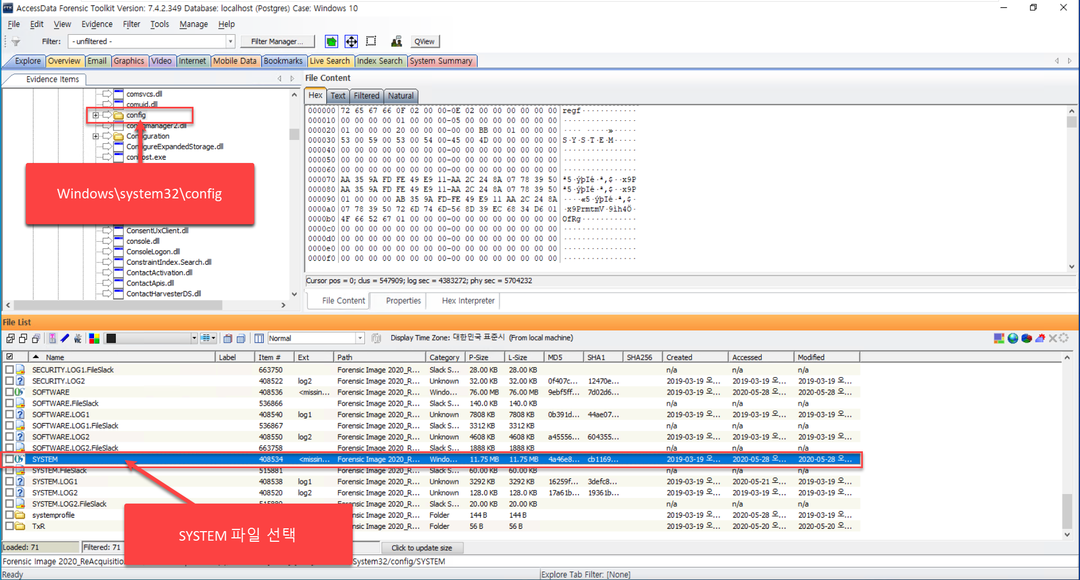
Task: Click the blue pen icon in File List toolbar
Action: pyautogui.click(x=65, y=338)
